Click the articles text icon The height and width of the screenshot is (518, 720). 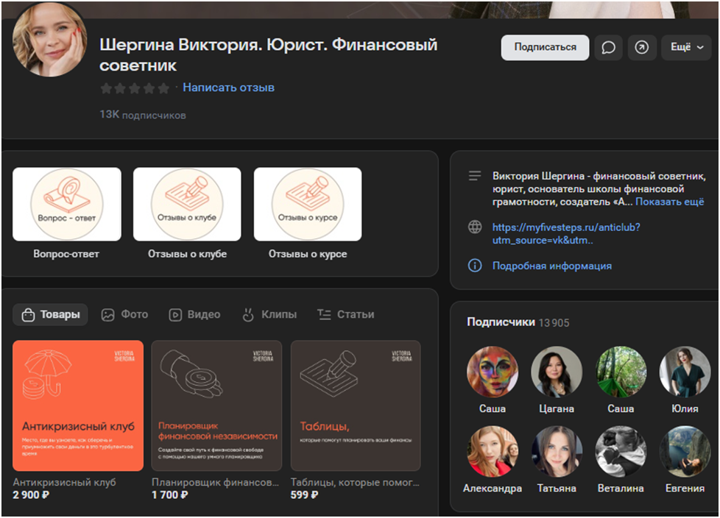pos(324,315)
